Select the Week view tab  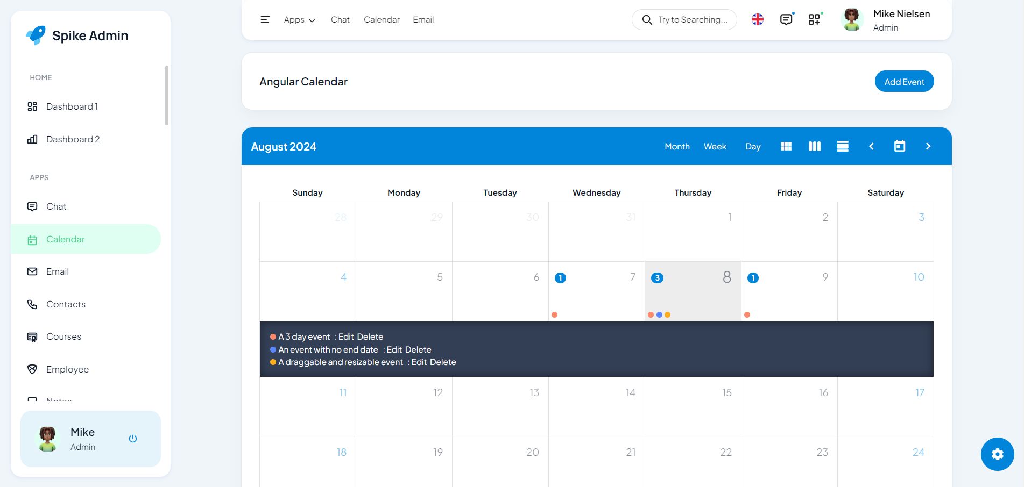[715, 146]
